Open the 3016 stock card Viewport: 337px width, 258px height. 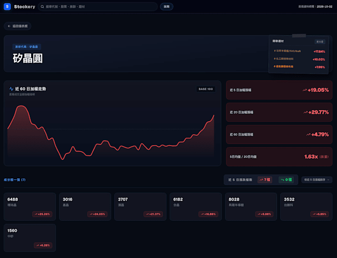[85, 206]
